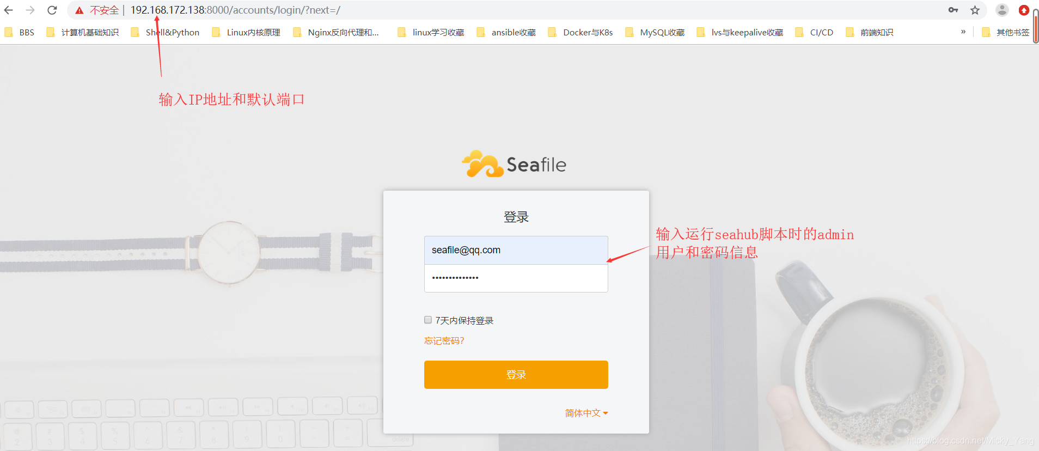Open the ansible收藏 bookmark folder
The width and height of the screenshot is (1039, 451).
tap(506, 33)
